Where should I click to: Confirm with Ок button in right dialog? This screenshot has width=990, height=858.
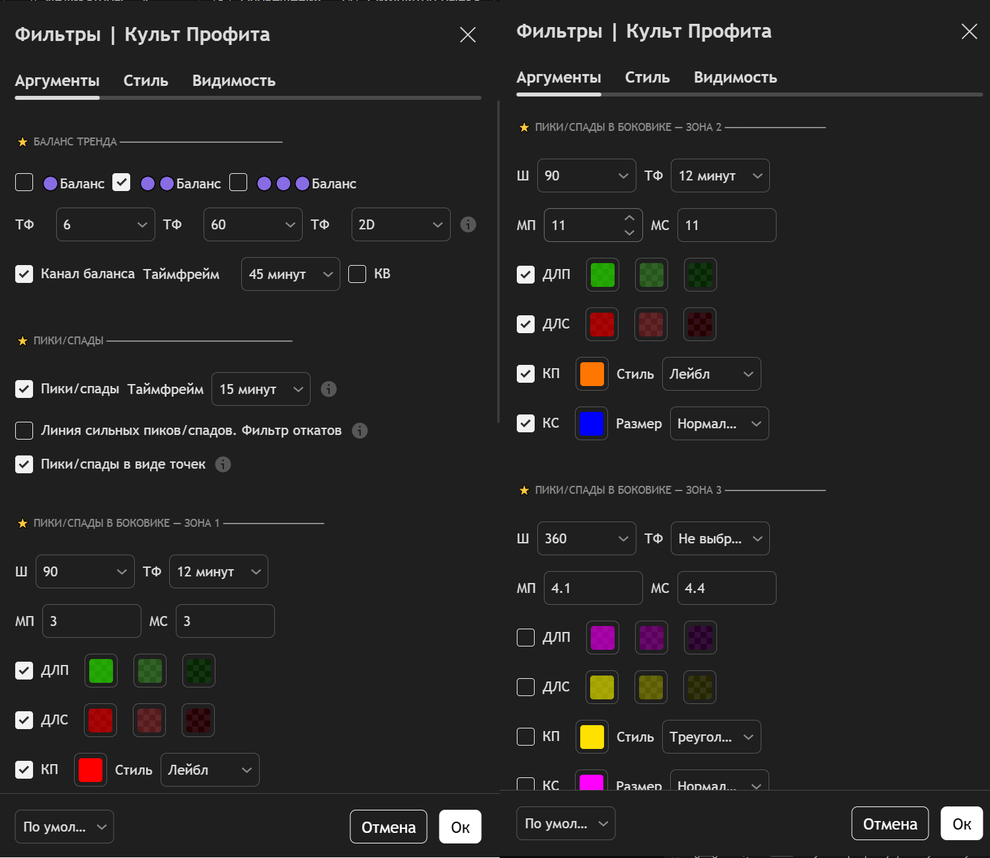point(961,824)
